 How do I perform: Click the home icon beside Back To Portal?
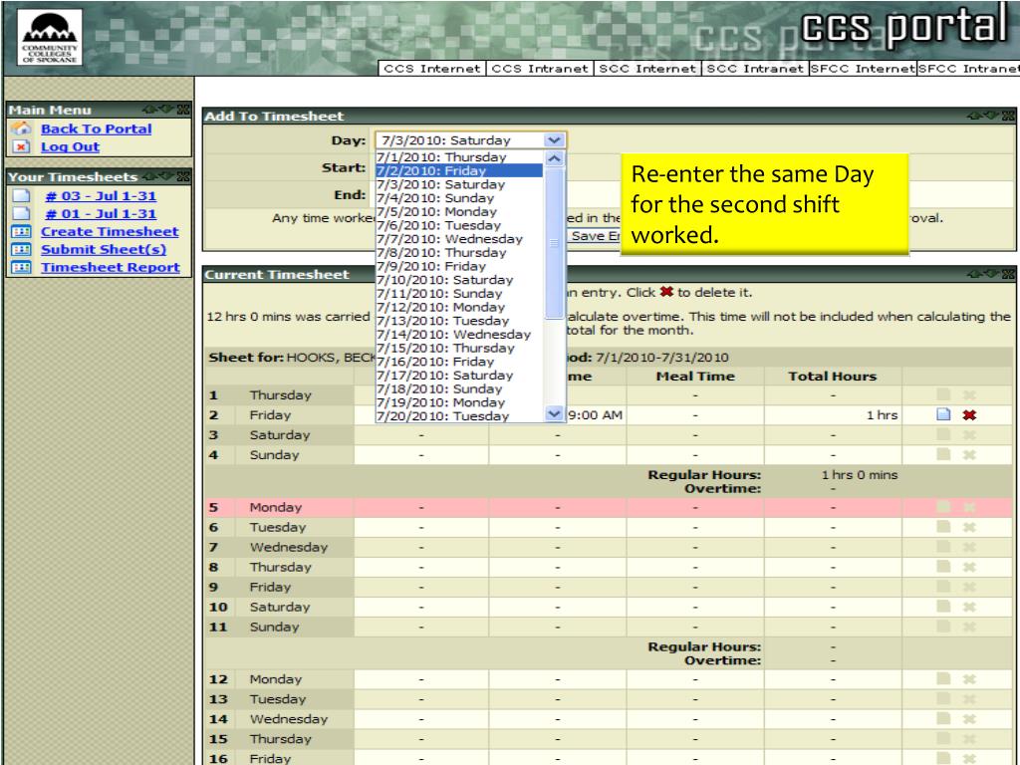(22, 128)
